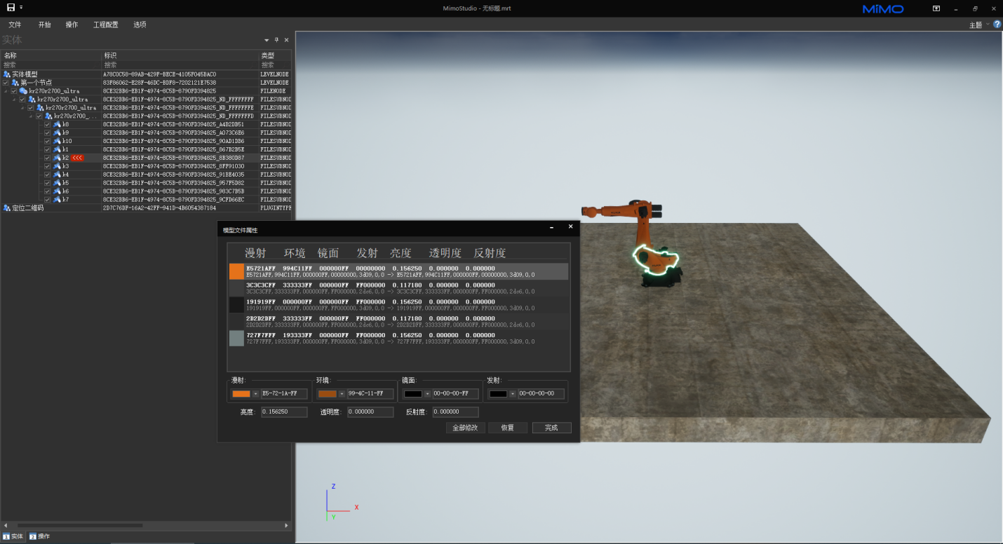Uncheck the 第一个节点 checkbox
The width and height of the screenshot is (1003, 544).
[x=6, y=83]
